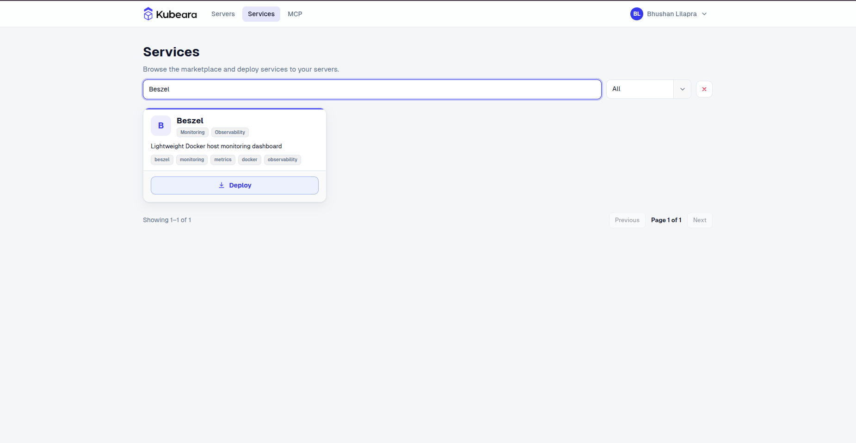Open the Beszel service card title
Screen dimensions: 856x443
point(190,121)
